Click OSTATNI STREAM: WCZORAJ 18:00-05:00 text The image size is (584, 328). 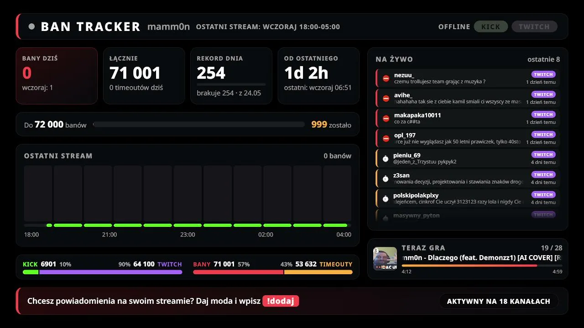pyautogui.click(x=268, y=26)
